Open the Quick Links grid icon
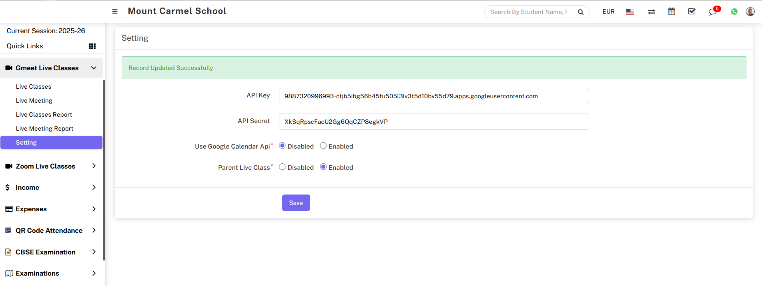 pos(92,46)
